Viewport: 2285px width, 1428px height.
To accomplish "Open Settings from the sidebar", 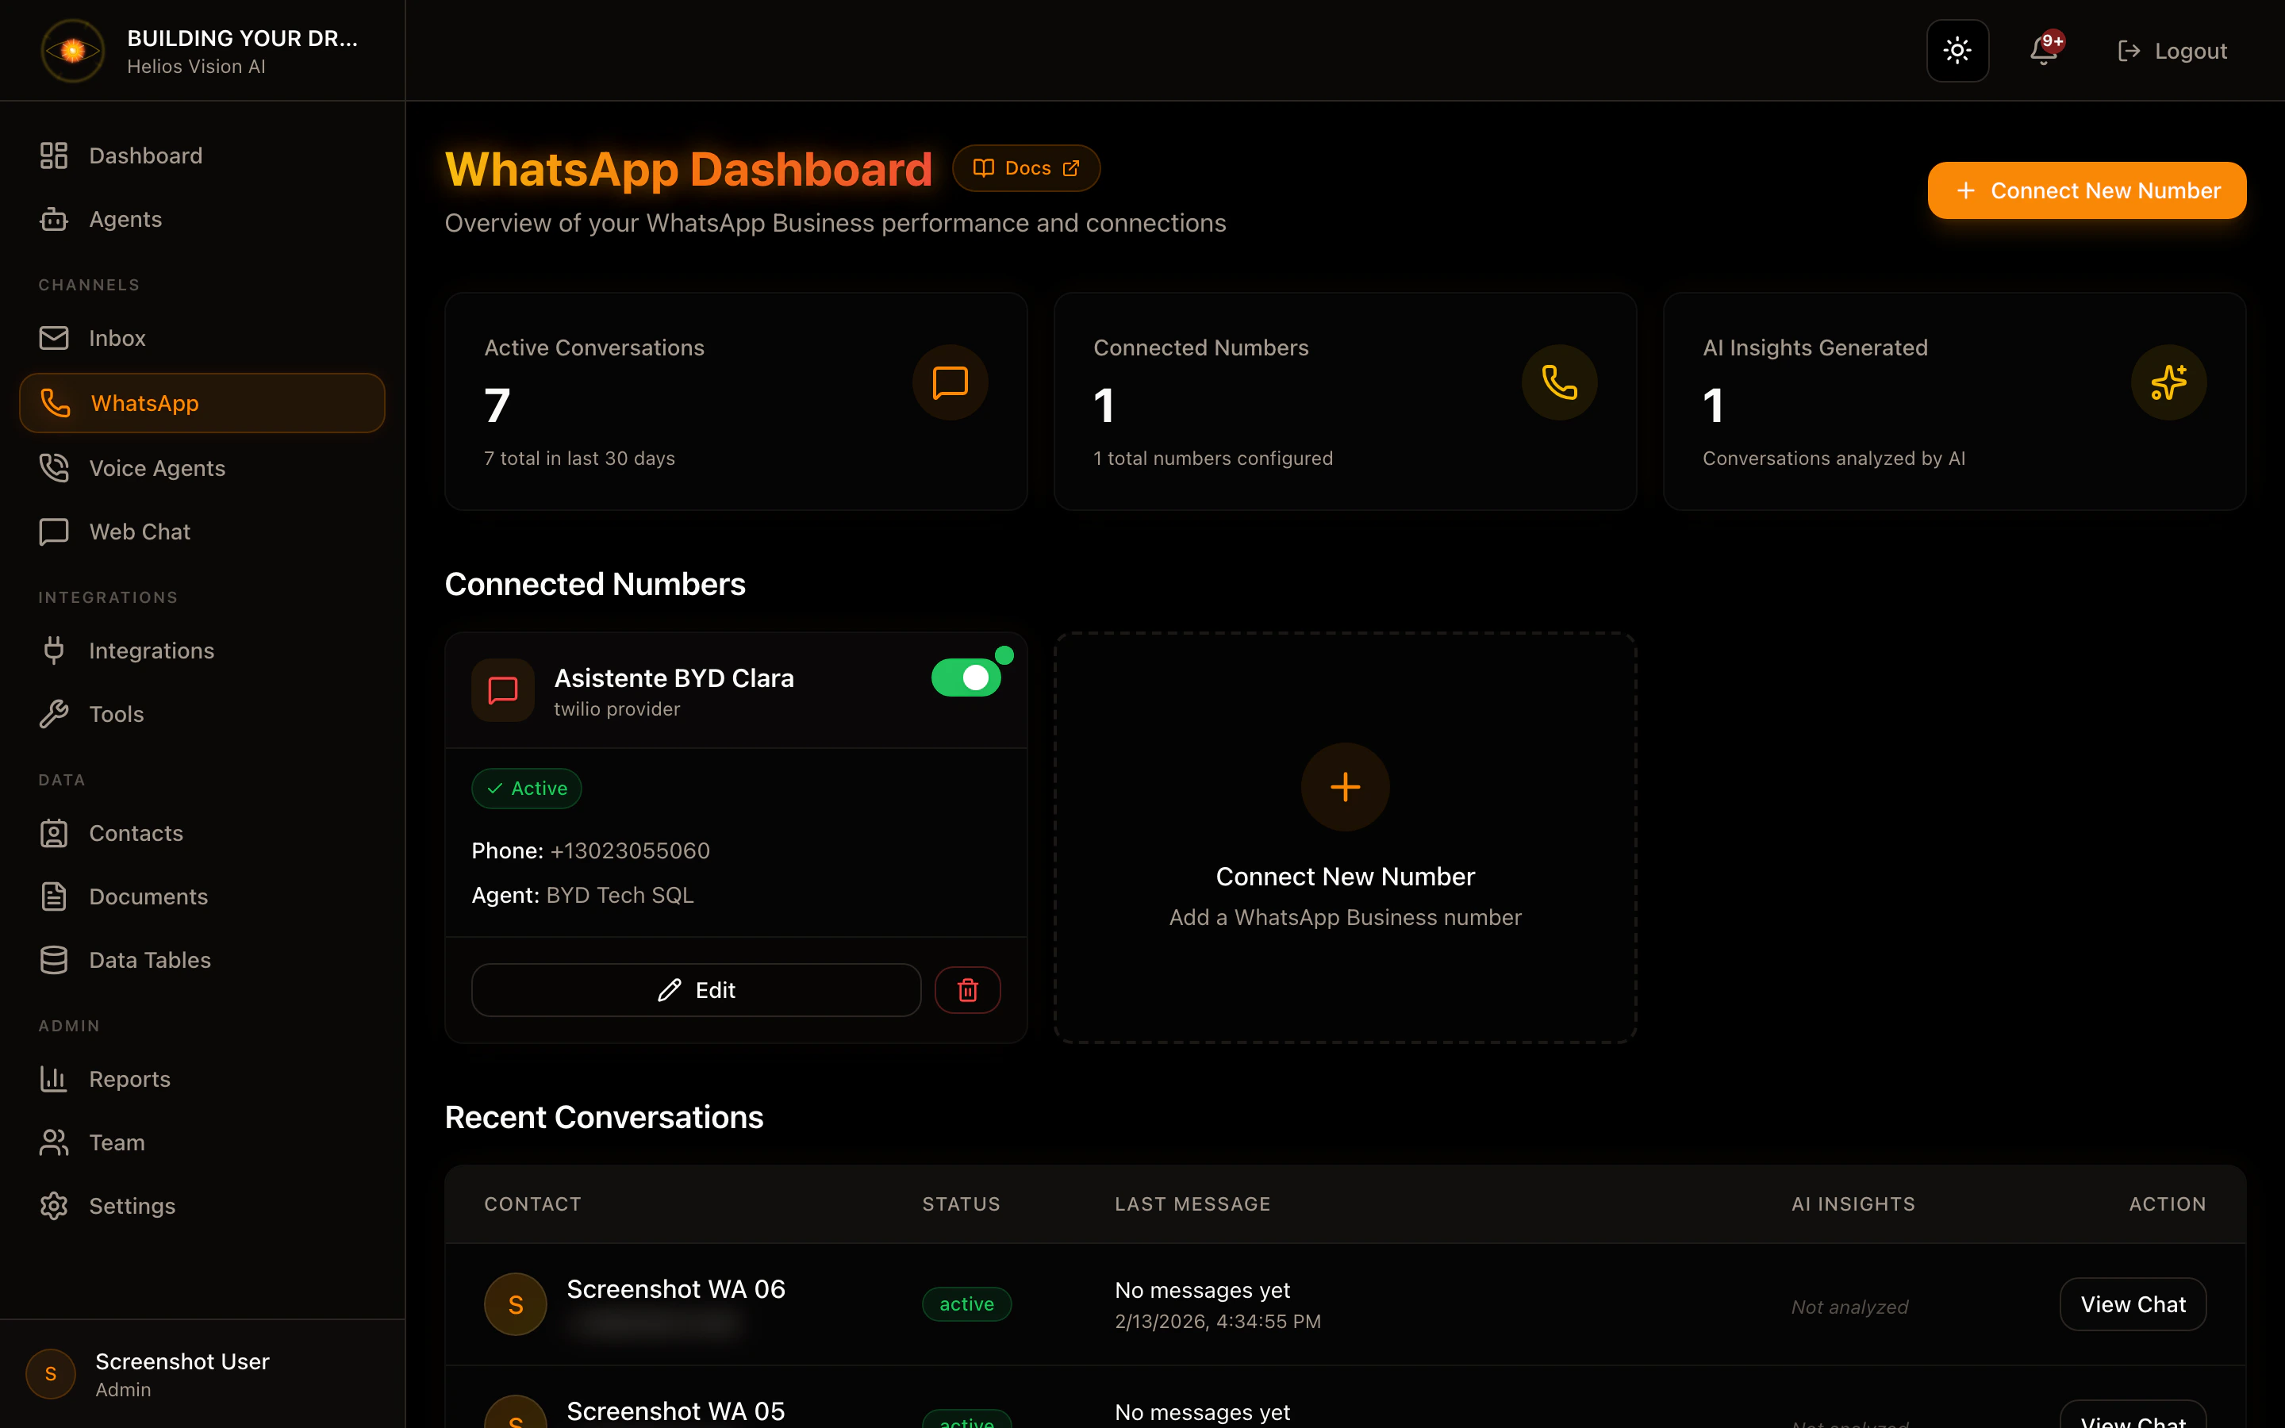I will [131, 1206].
